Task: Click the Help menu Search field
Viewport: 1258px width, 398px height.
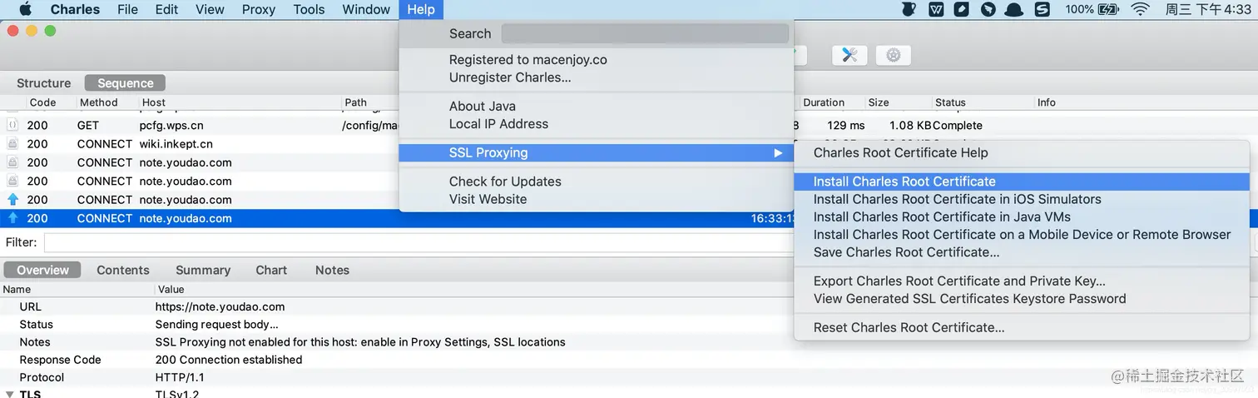Action: click(645, 33)
